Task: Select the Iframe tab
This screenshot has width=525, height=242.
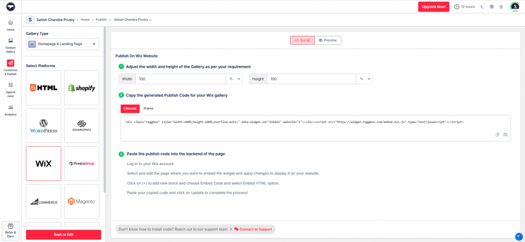Action: [148, 109]
